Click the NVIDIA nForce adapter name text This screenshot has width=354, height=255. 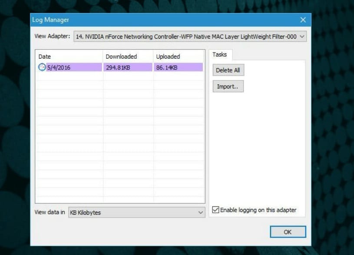(x=187, y=36)
